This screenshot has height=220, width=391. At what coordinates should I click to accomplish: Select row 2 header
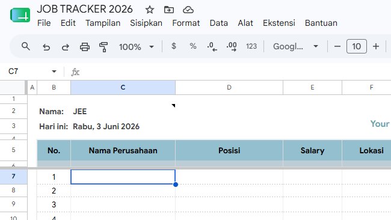pos(13,111)
